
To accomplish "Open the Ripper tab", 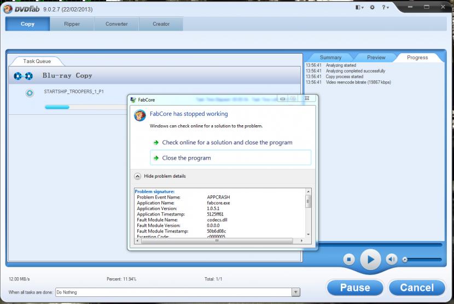I will [x=72, y=24].
